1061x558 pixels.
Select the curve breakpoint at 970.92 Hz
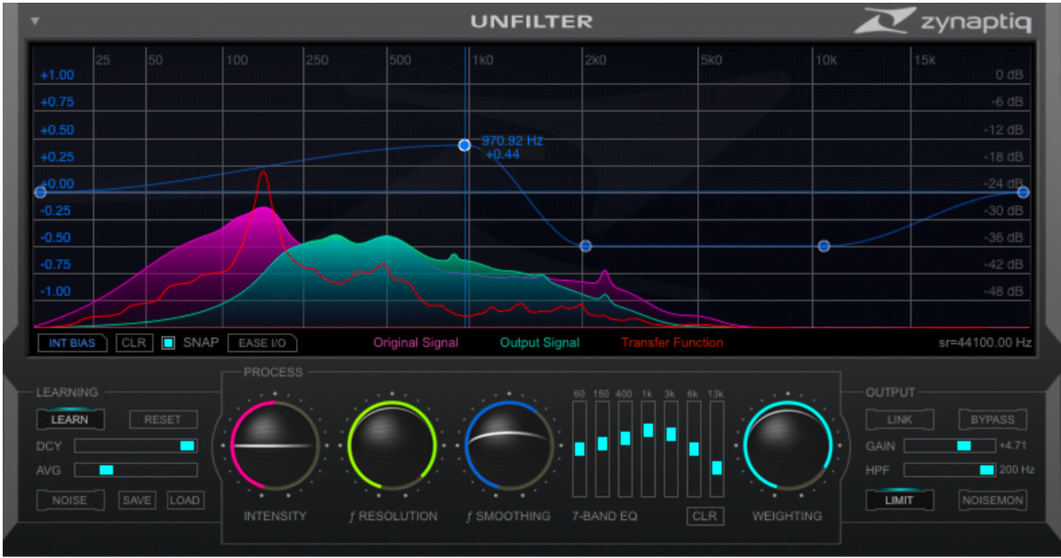464,145
